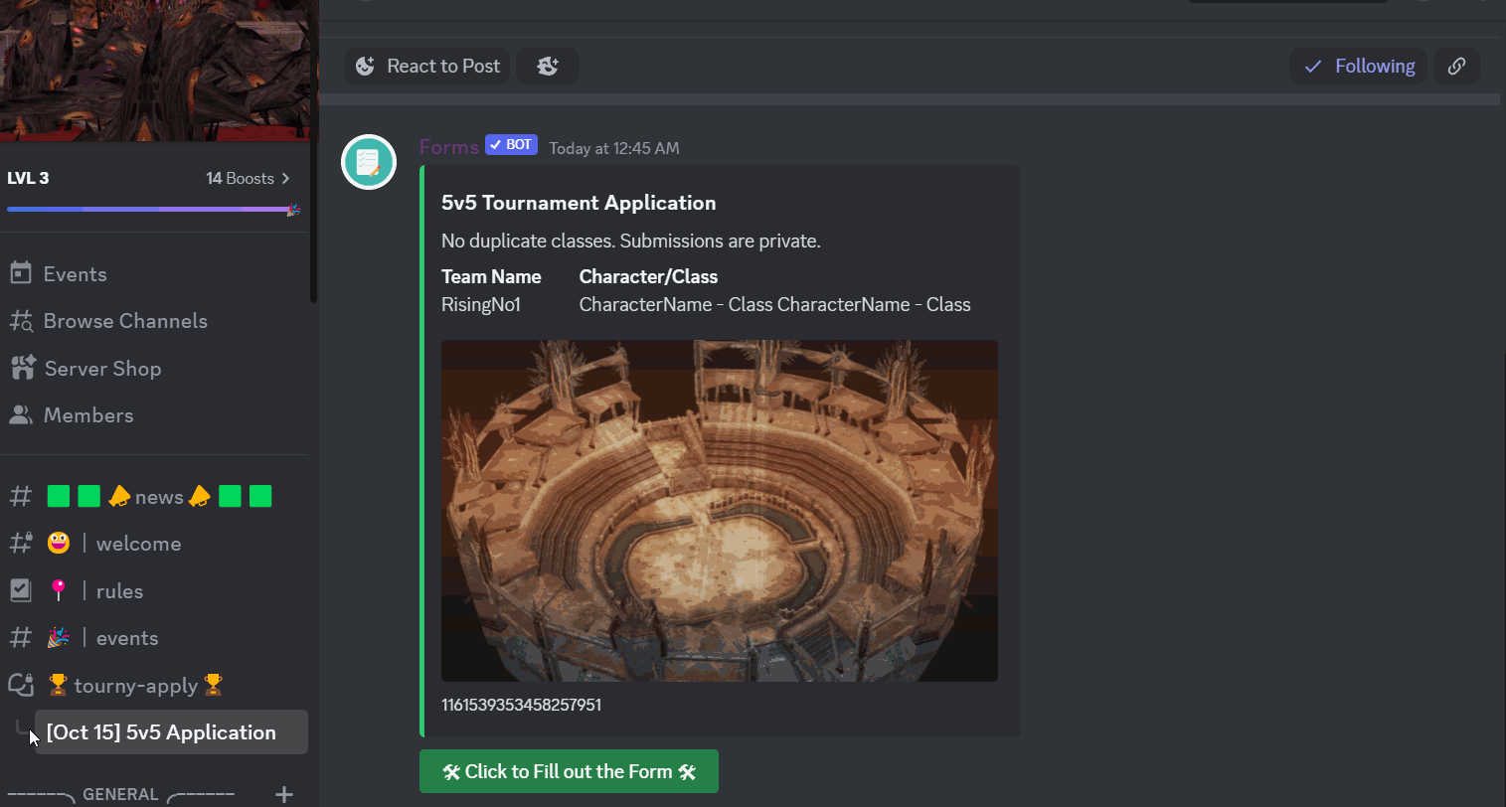This screenshot has width=1506, height=807.
Task: Click the add super reaction emoji icon
Action: coord(548,66)
